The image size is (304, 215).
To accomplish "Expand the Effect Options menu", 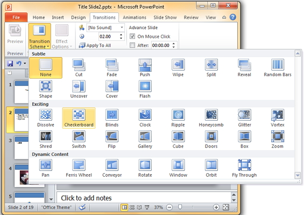I will (62, 36).
